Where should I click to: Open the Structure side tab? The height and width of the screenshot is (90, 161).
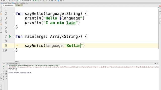(x=1, y=86)
